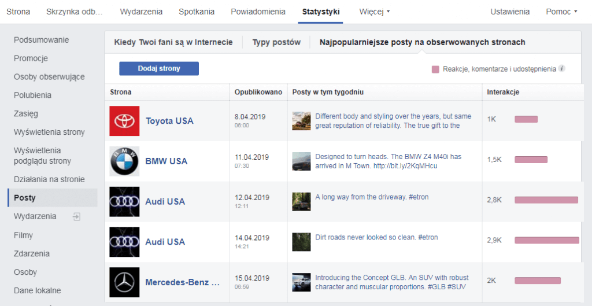Open the Powiadomienia tab
The width and height of the screenshot is (592, 306).
[x=258, y=12]
